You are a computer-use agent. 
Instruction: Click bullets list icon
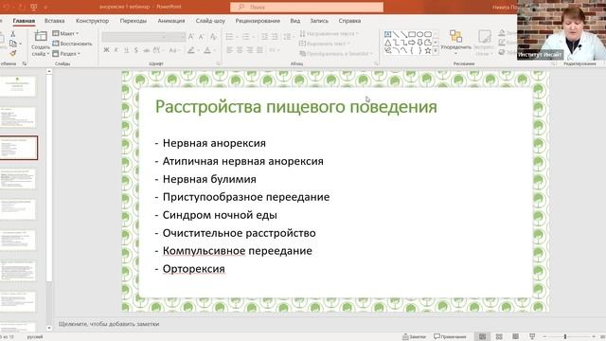[x=230, y=37]
